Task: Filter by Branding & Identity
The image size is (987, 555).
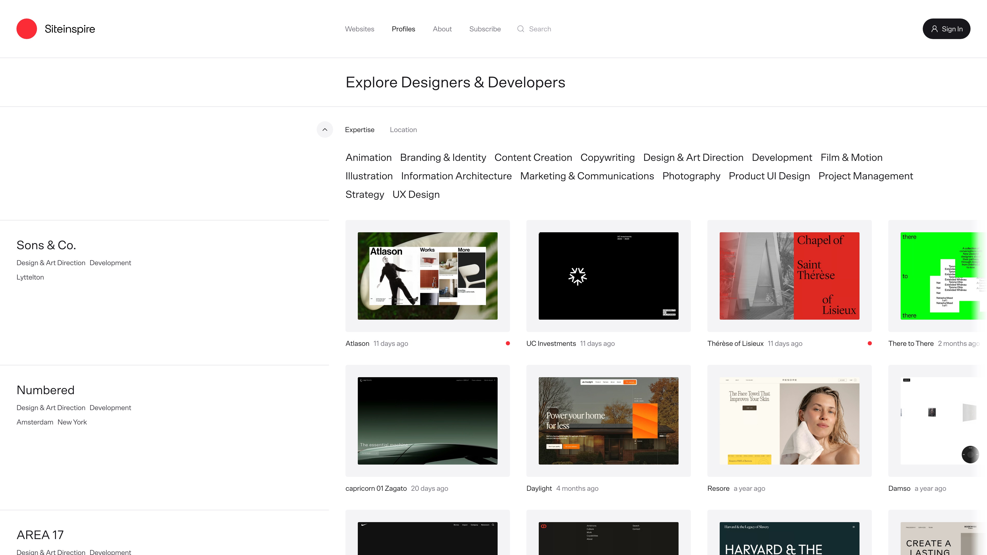Action: pos(443,158)
